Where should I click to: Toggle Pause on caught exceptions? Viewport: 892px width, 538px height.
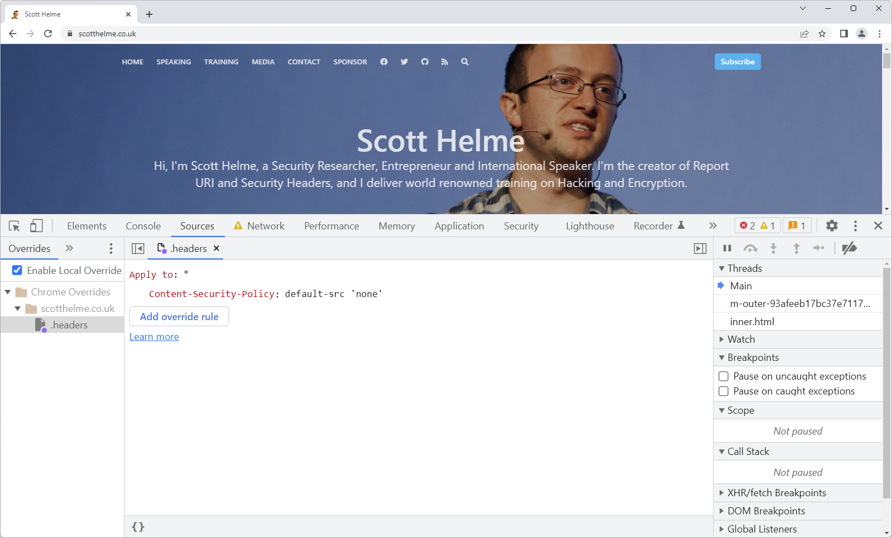724,391
